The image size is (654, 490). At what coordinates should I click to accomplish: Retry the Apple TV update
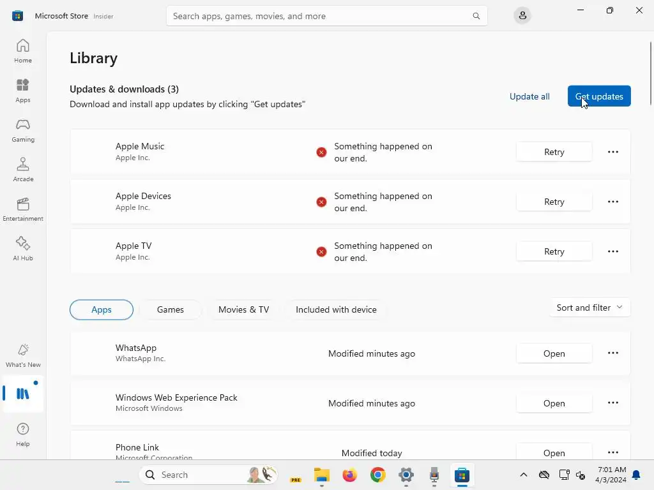554,251
